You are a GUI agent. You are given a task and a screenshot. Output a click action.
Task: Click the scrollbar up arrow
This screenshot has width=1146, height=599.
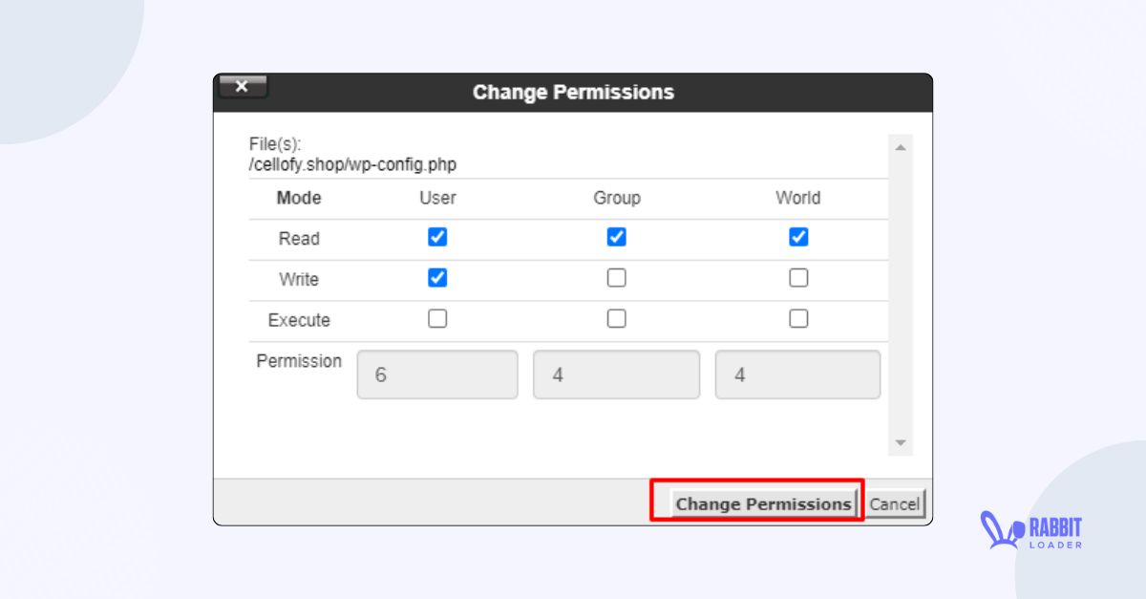[899, 145]
